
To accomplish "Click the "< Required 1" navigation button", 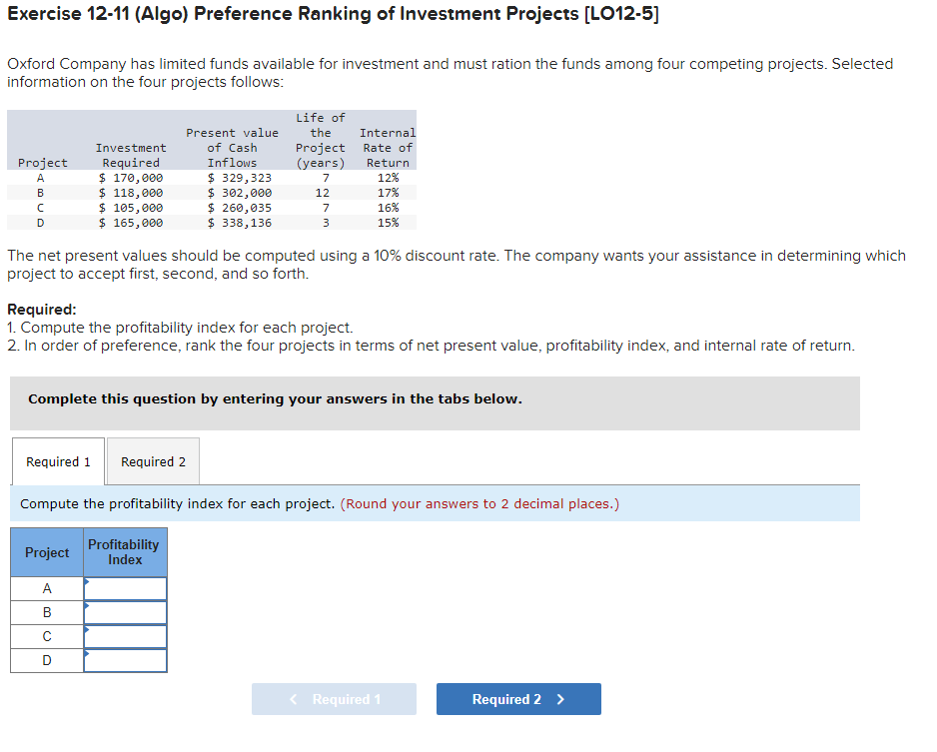I will 334,699.
